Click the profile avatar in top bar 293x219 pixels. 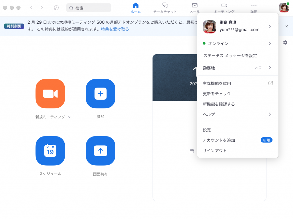(x=284, y=8)
